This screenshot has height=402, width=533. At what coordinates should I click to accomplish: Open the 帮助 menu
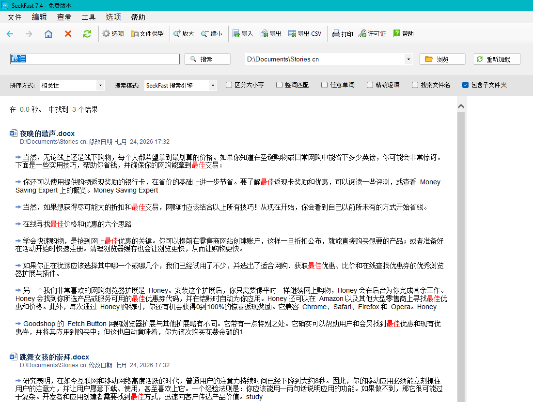click(x=138, y=17)
